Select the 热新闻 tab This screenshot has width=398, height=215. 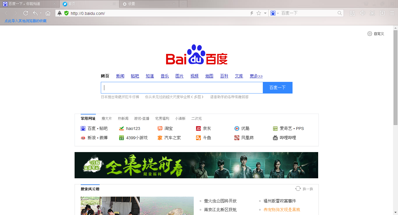click(123, 119)
